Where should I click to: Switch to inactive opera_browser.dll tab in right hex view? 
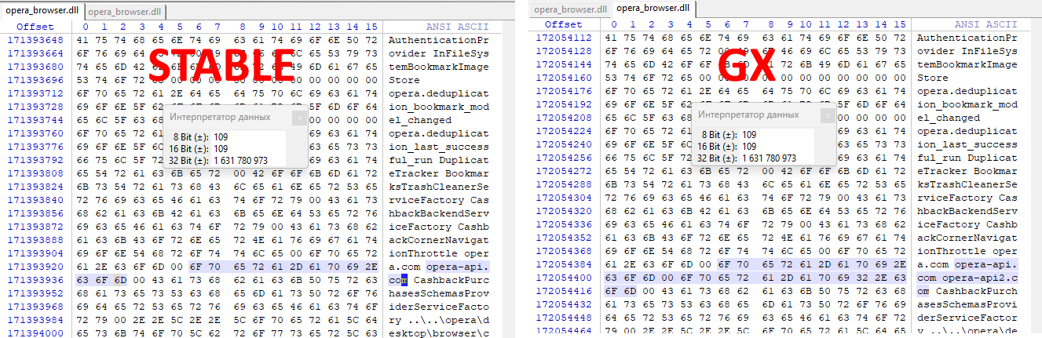point(571,9)
